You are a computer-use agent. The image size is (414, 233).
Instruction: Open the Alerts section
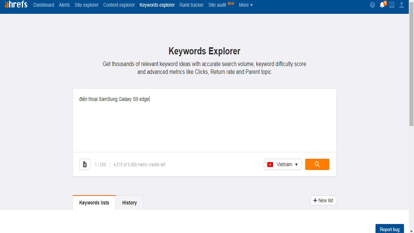point(64,5)
